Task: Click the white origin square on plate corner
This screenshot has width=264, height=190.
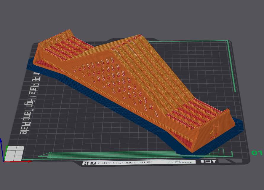Action: 14,153
